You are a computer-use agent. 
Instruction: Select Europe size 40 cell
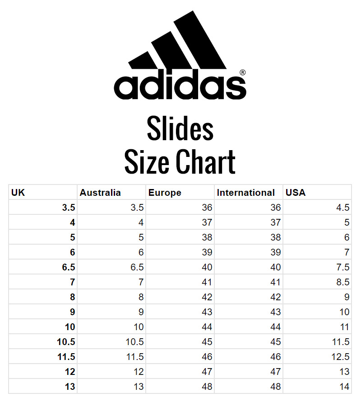pyautogui.click(x=180, y=267)
